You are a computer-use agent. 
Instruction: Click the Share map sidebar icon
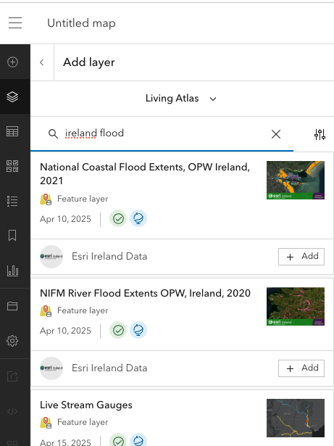(x=12, y=376)
